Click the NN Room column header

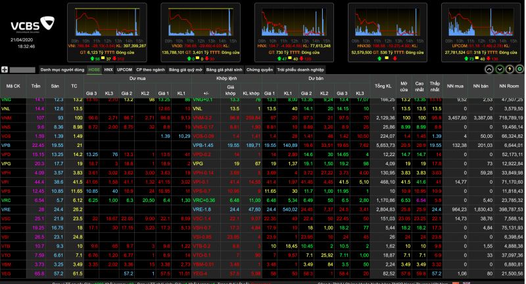pos(509,86)
